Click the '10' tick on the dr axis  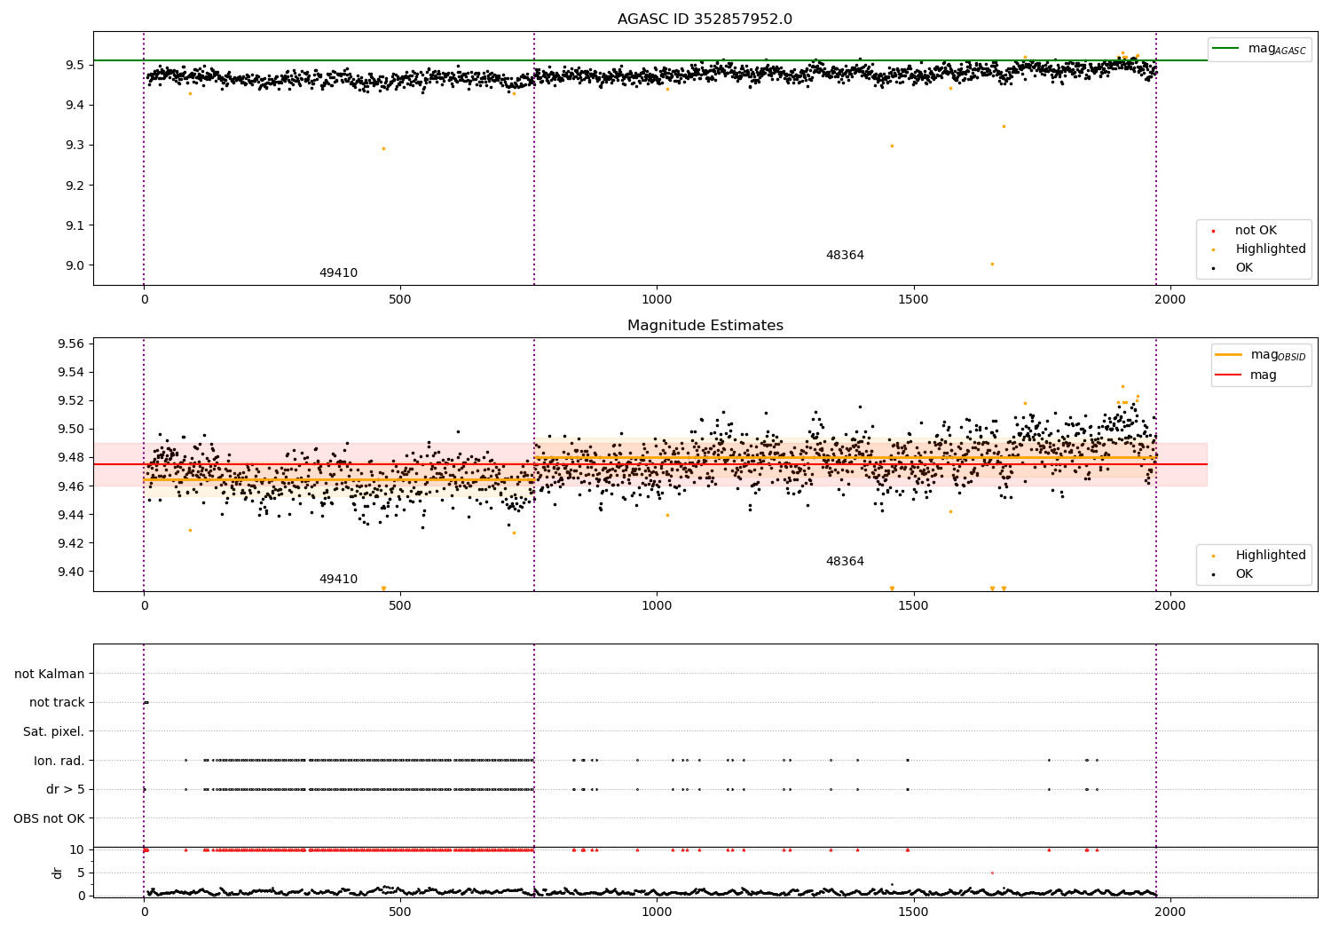coord(77,850)
